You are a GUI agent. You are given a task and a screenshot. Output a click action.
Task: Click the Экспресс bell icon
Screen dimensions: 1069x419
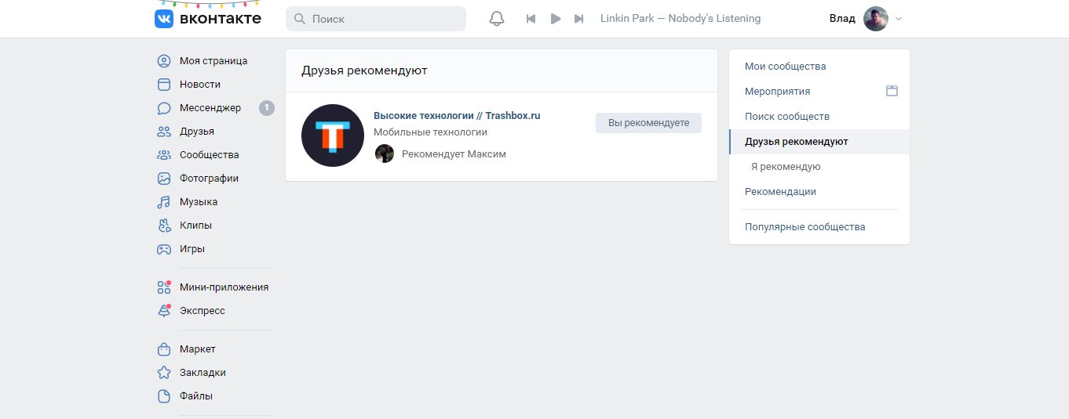point(164,311)
